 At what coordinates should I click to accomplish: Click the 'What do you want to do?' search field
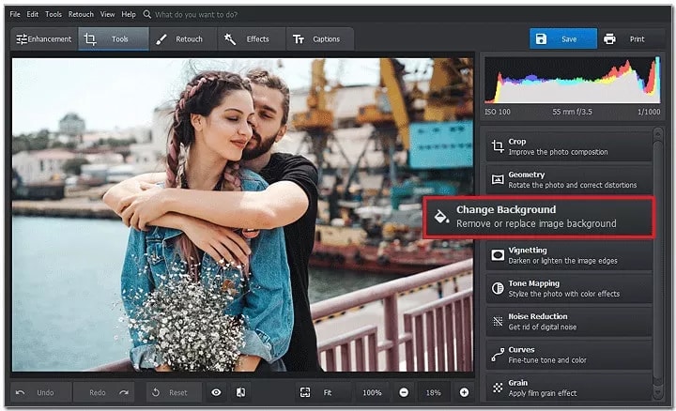(x=196, y=15)
